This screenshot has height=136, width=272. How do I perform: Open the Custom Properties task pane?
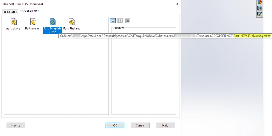(260, 8)
